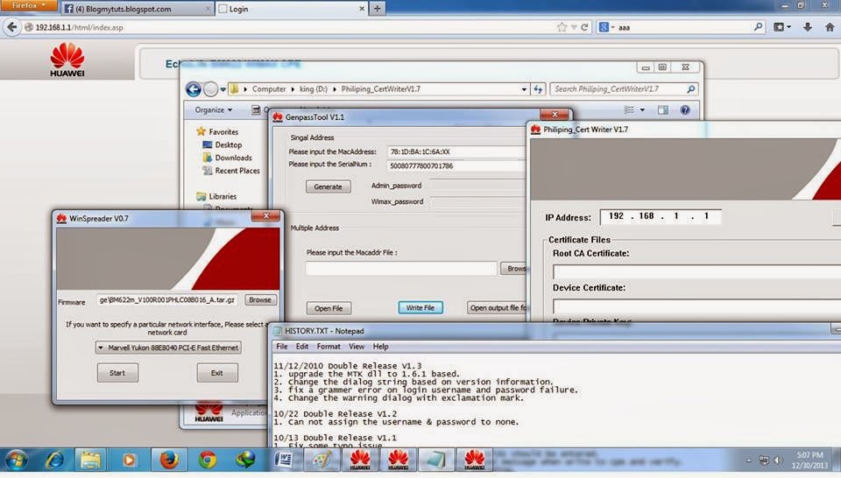Open a new Firefox tab

click(377, 9)
